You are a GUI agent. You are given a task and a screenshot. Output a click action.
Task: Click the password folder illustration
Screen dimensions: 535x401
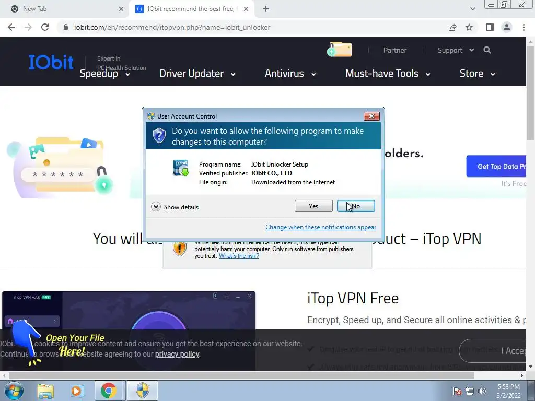61,167
